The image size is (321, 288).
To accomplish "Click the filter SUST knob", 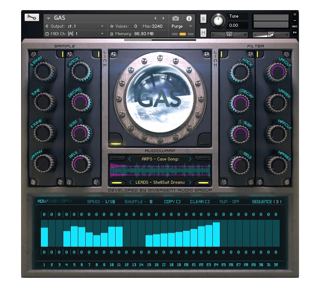I will coord(240,134).
